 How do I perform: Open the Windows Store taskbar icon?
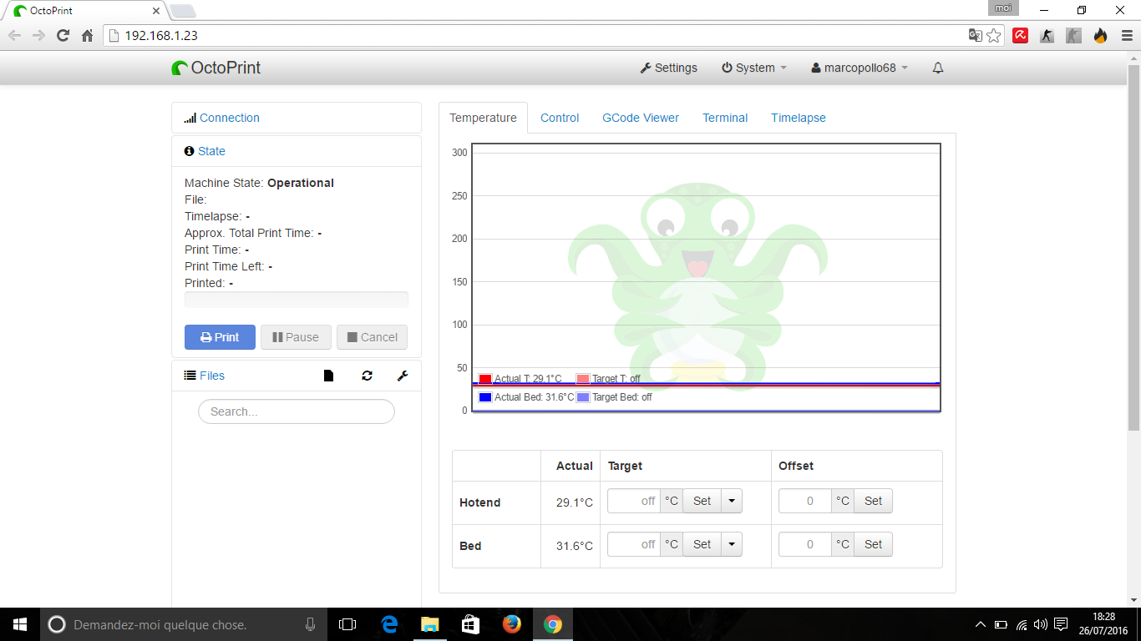point(470,624)
